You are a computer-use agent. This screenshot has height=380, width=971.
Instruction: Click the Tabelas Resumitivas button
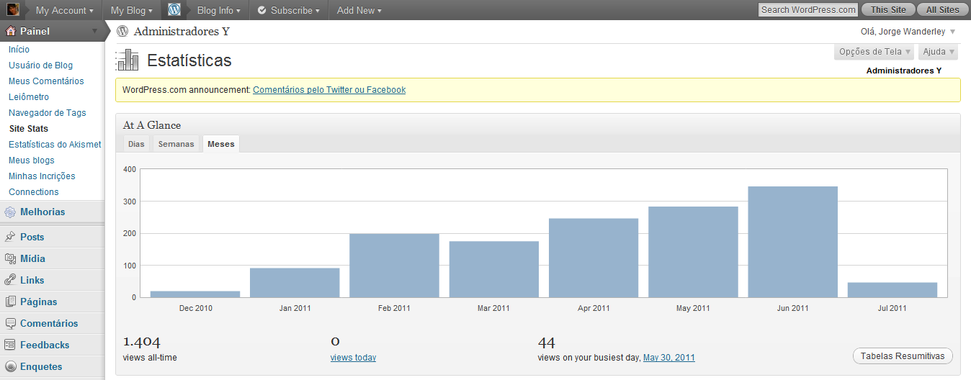point(903,356)
